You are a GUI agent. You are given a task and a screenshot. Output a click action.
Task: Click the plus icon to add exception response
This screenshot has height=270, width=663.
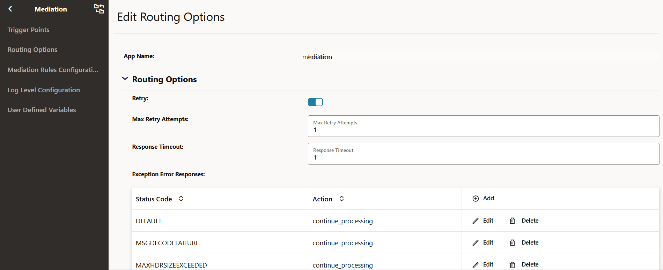[x=476, y=199]
